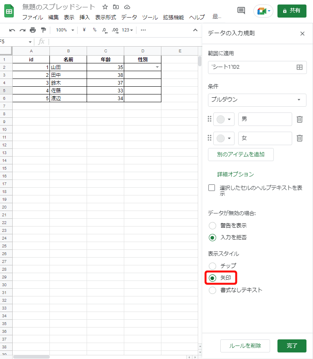Viewport: 313px width, 359px height.
Task: Delete the 女 dropdown item
Action: pyautogui.click(x=300, y=138)
